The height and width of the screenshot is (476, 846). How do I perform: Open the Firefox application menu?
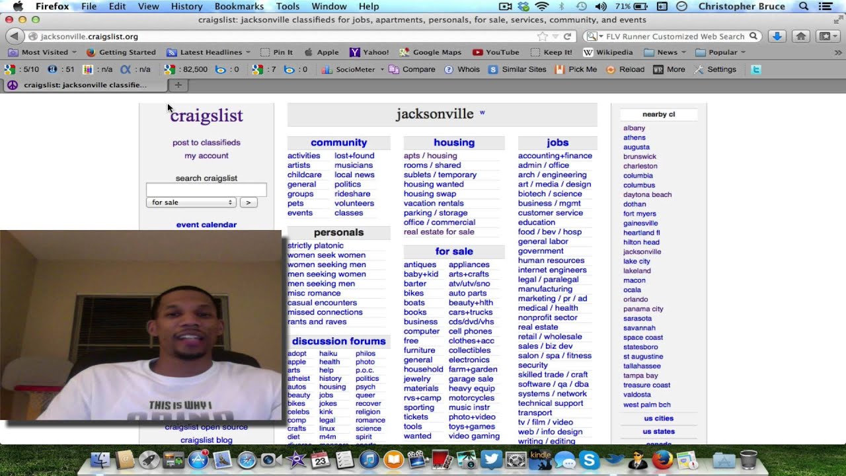(52, 7)
